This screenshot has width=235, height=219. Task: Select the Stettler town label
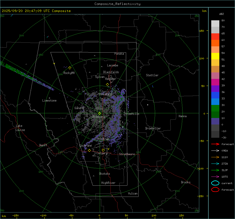(x=152, y=75)
